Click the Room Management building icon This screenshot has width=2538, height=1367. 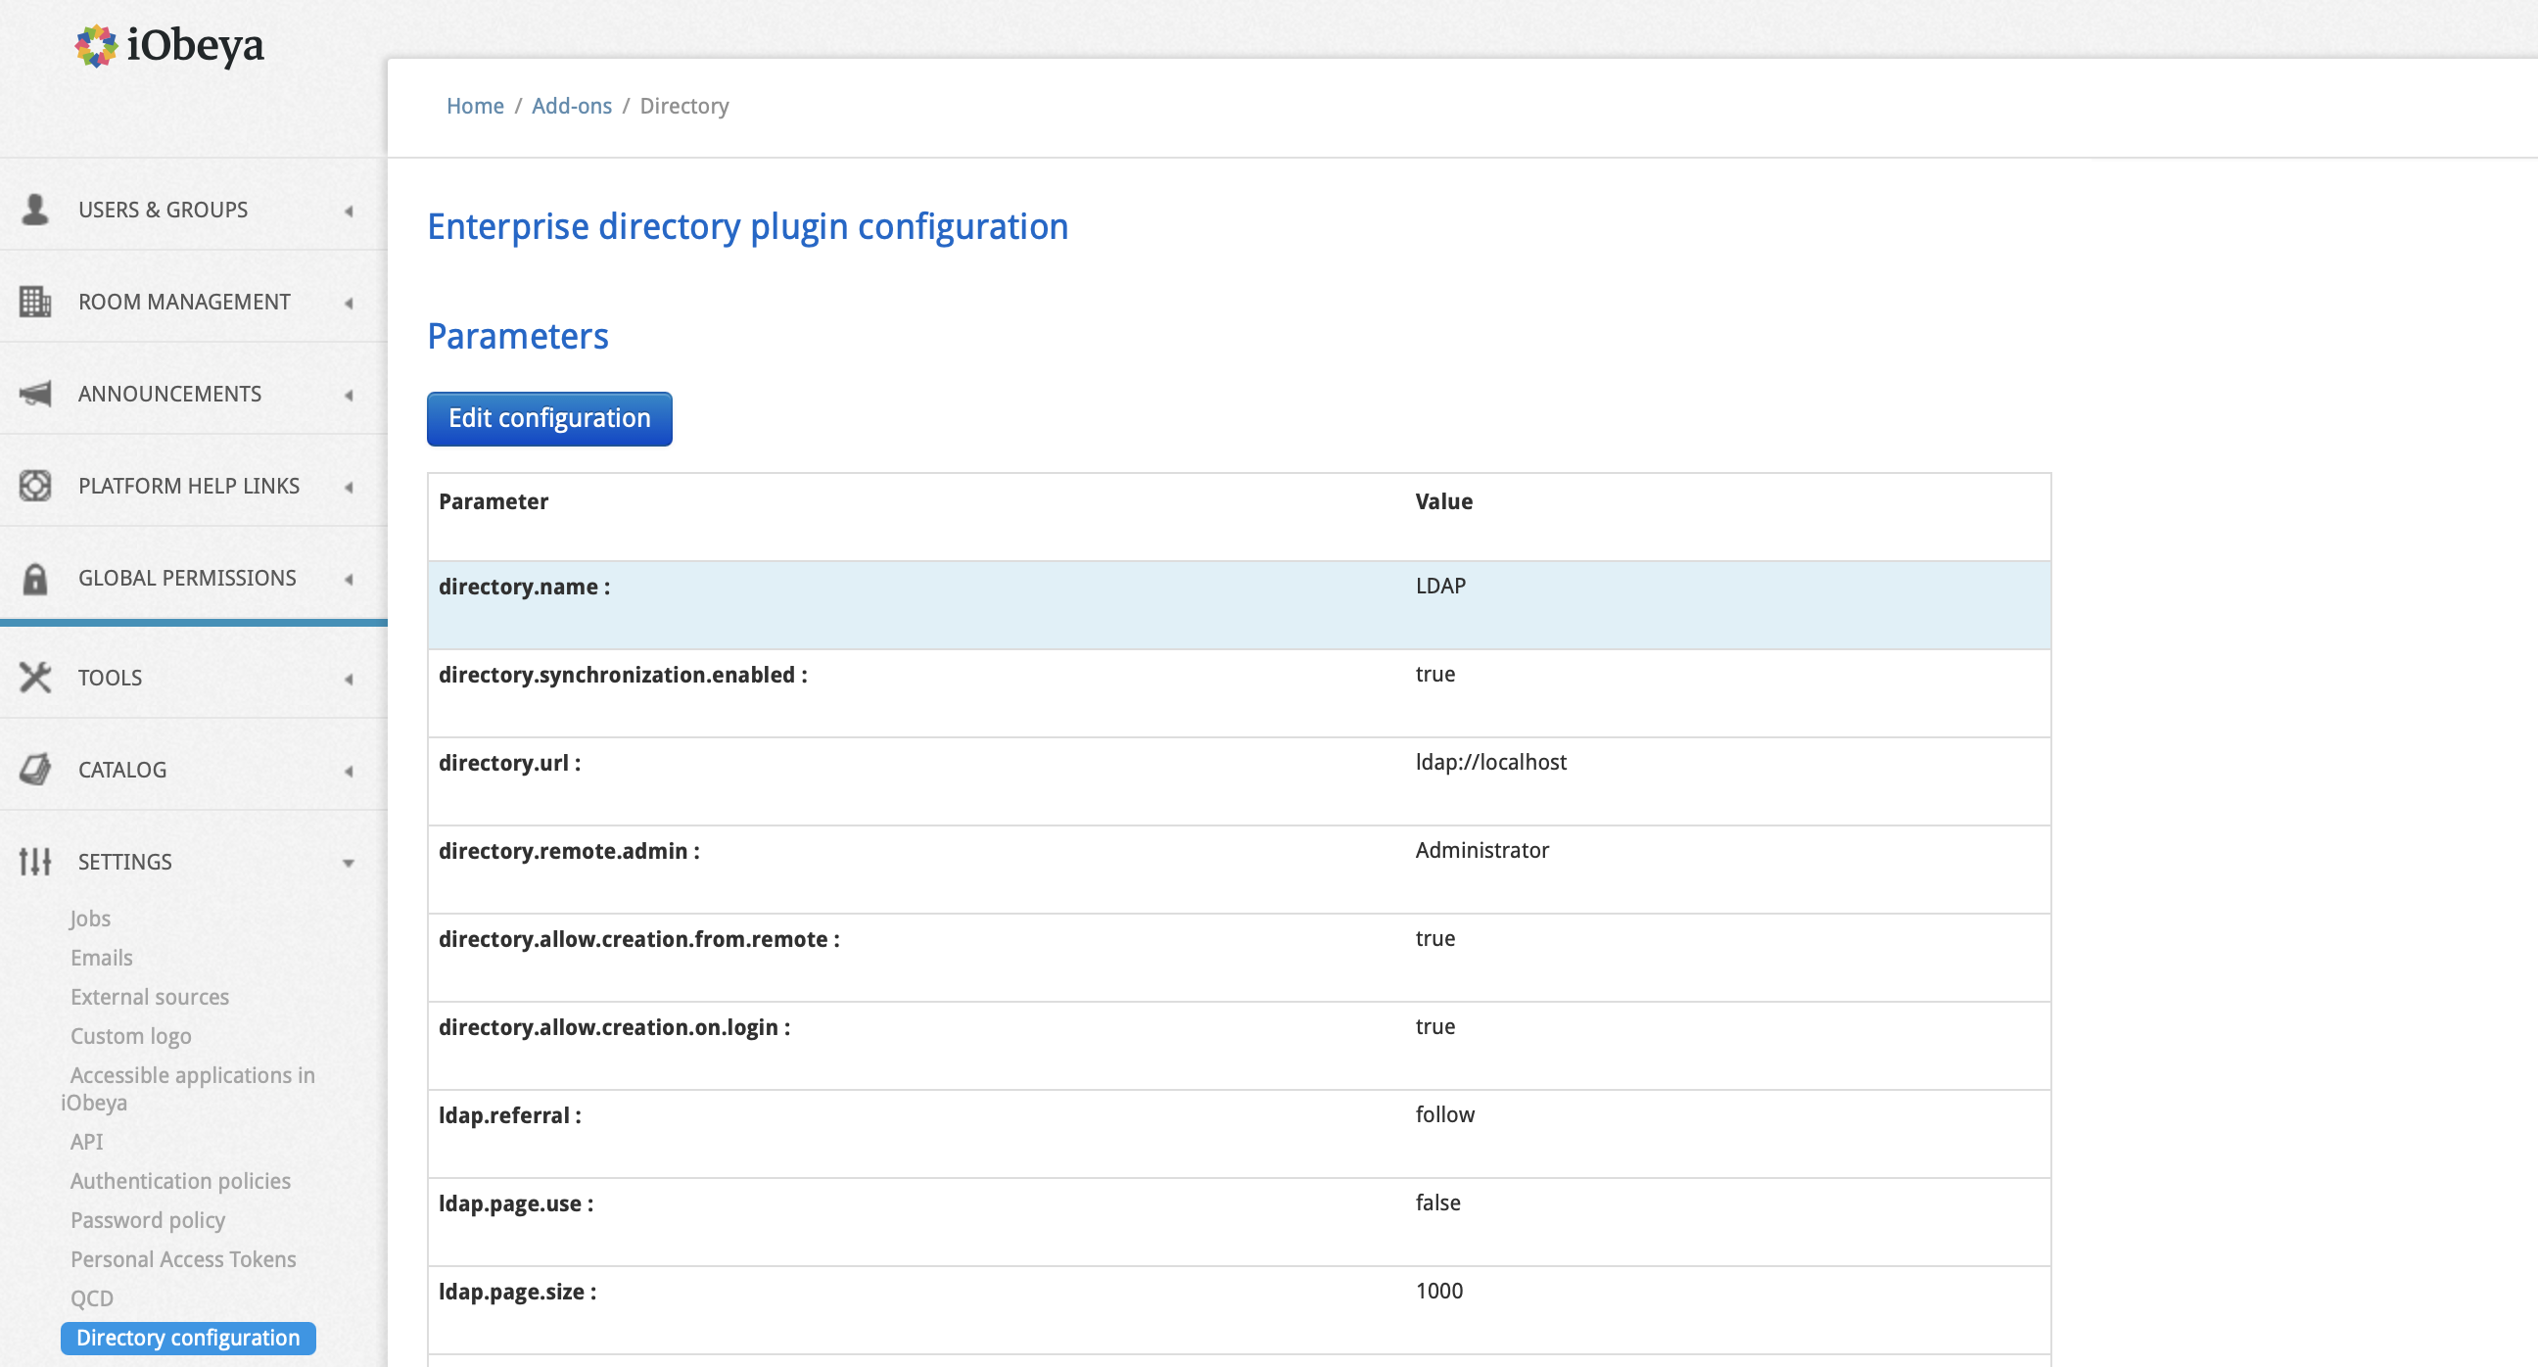(x=35, y=302)
